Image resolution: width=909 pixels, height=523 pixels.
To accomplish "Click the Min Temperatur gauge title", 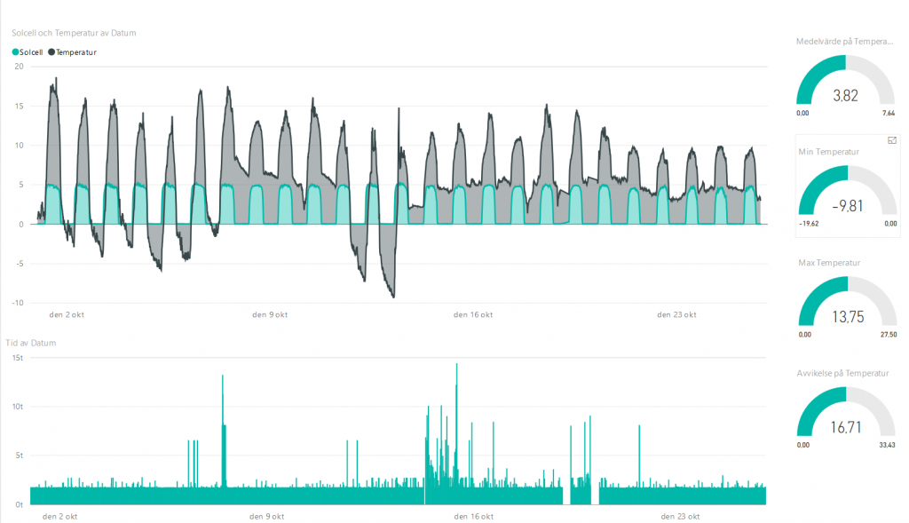I will 828,152.
